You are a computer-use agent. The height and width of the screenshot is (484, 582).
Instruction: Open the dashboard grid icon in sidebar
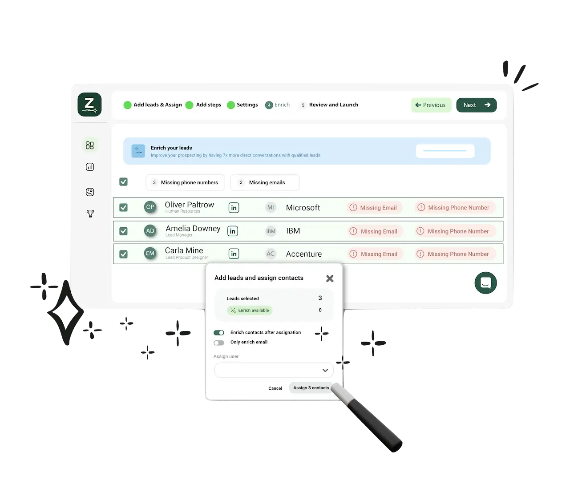point(90,145)
